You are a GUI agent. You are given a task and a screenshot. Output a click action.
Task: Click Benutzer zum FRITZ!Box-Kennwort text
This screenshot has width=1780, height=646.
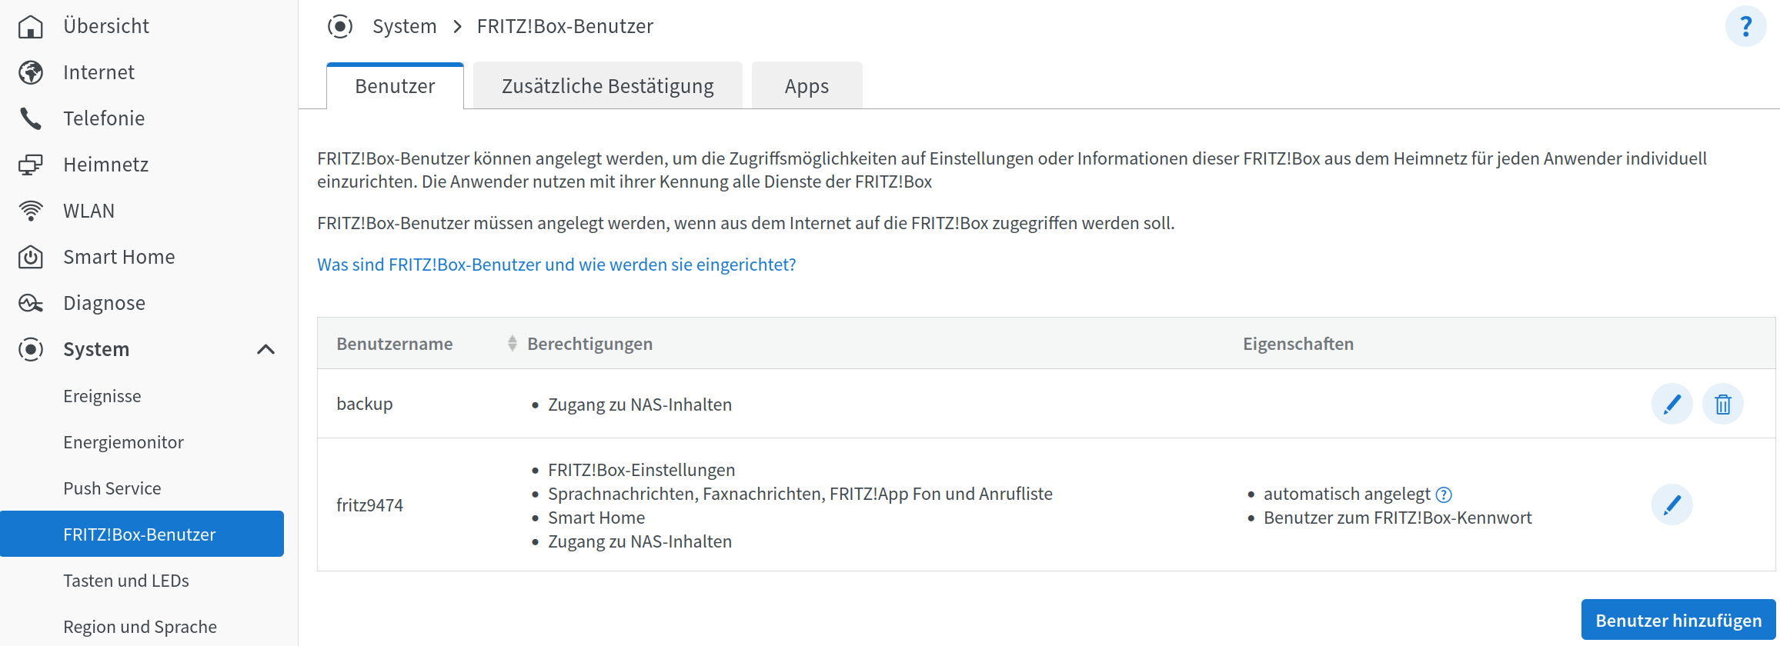[1398, 518]
